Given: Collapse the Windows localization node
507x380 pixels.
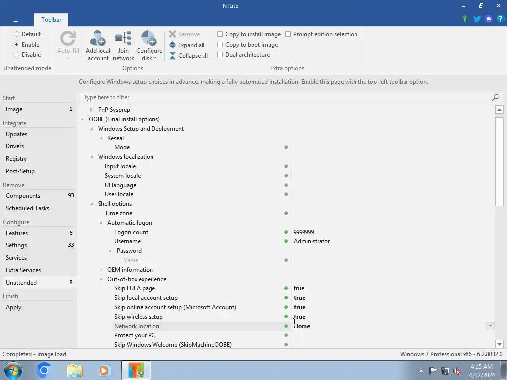Looking at the screenshot, I should pyautogui.click(x=91, y=157).
